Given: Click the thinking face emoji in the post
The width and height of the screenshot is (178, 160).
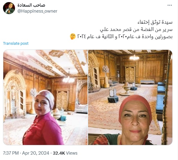Looking at the screenshot, I should pyautogui.click(x=73, y=37).
